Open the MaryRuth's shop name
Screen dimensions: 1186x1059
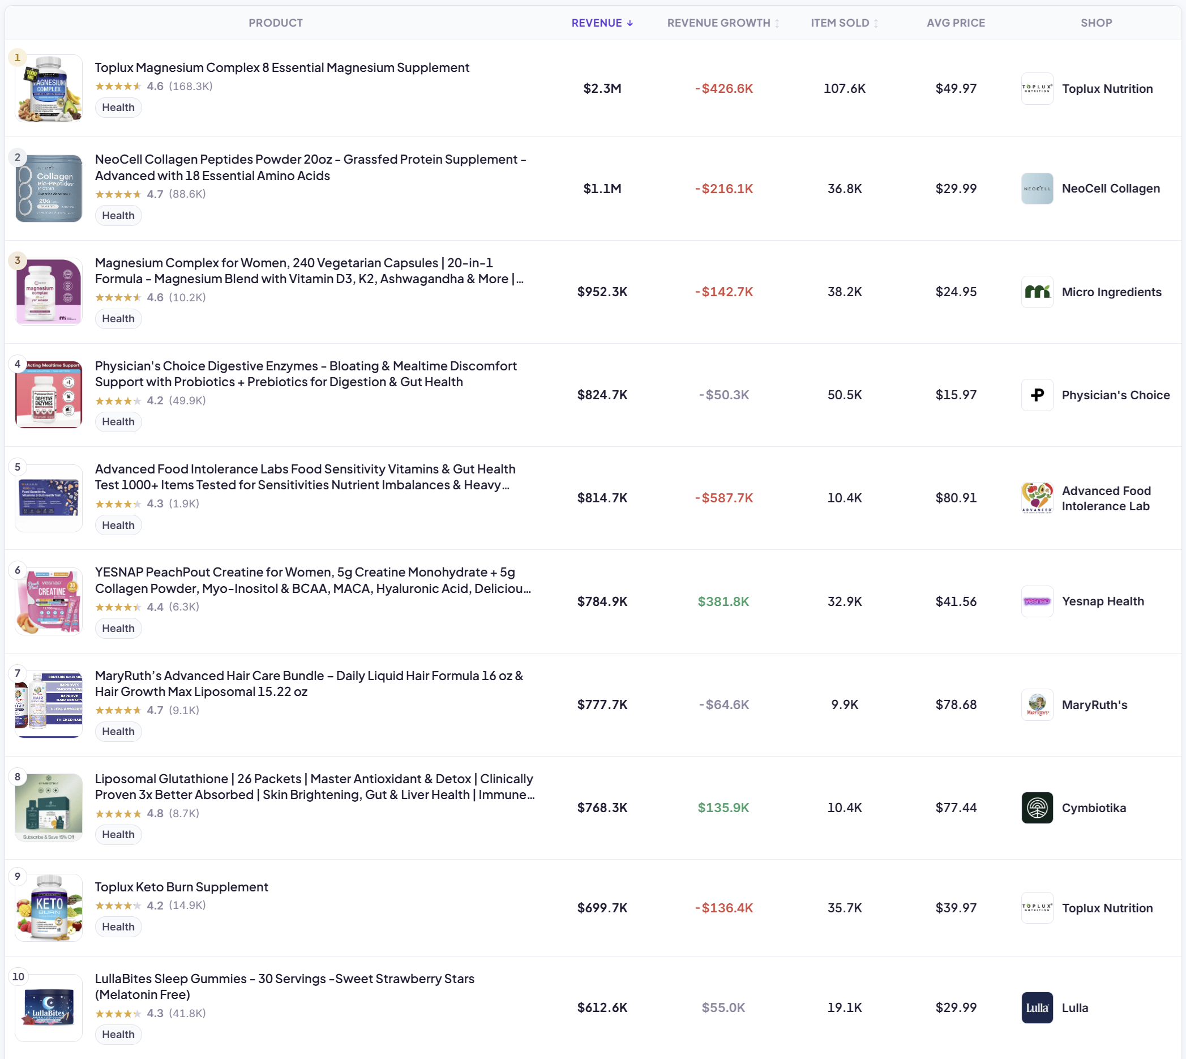(x=1094, y=704)
